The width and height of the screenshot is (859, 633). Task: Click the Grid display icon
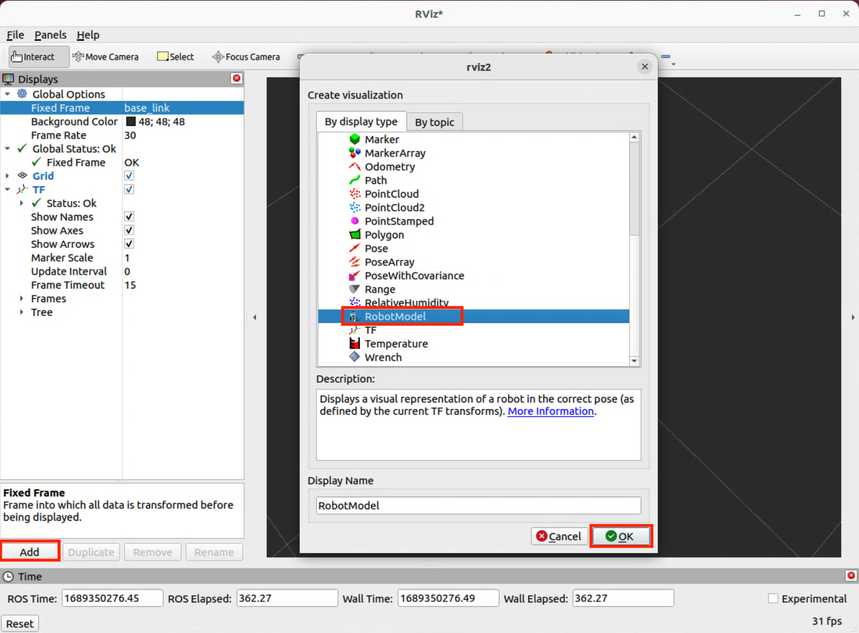coord(22,176)
